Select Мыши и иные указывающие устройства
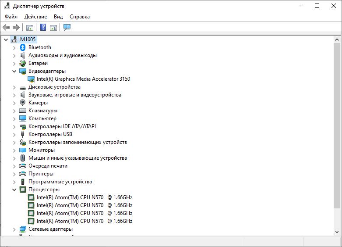The image size is (342, 247). [x=78, y=158]
